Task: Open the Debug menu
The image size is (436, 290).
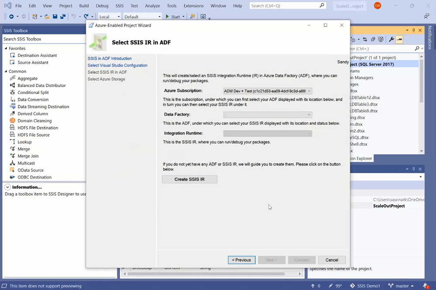Action: coord(102,6)
